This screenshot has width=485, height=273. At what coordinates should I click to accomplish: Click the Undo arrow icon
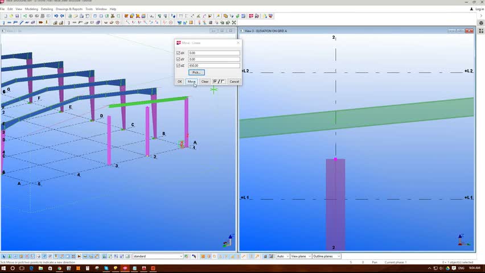click(56, 16)
